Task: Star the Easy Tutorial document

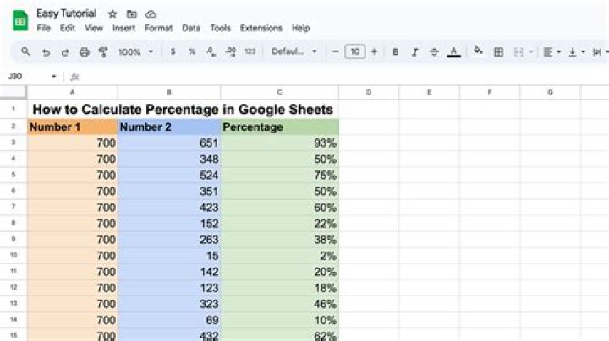Action: point(112,14)
